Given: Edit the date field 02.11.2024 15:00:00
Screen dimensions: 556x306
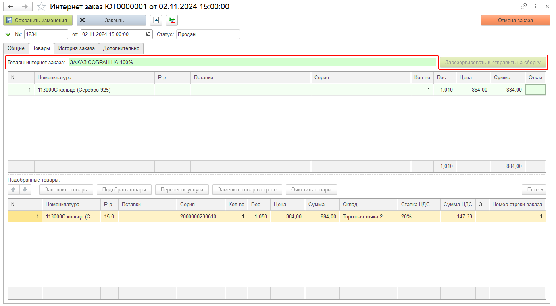Looking at the screenshot, I should (112, 34).
